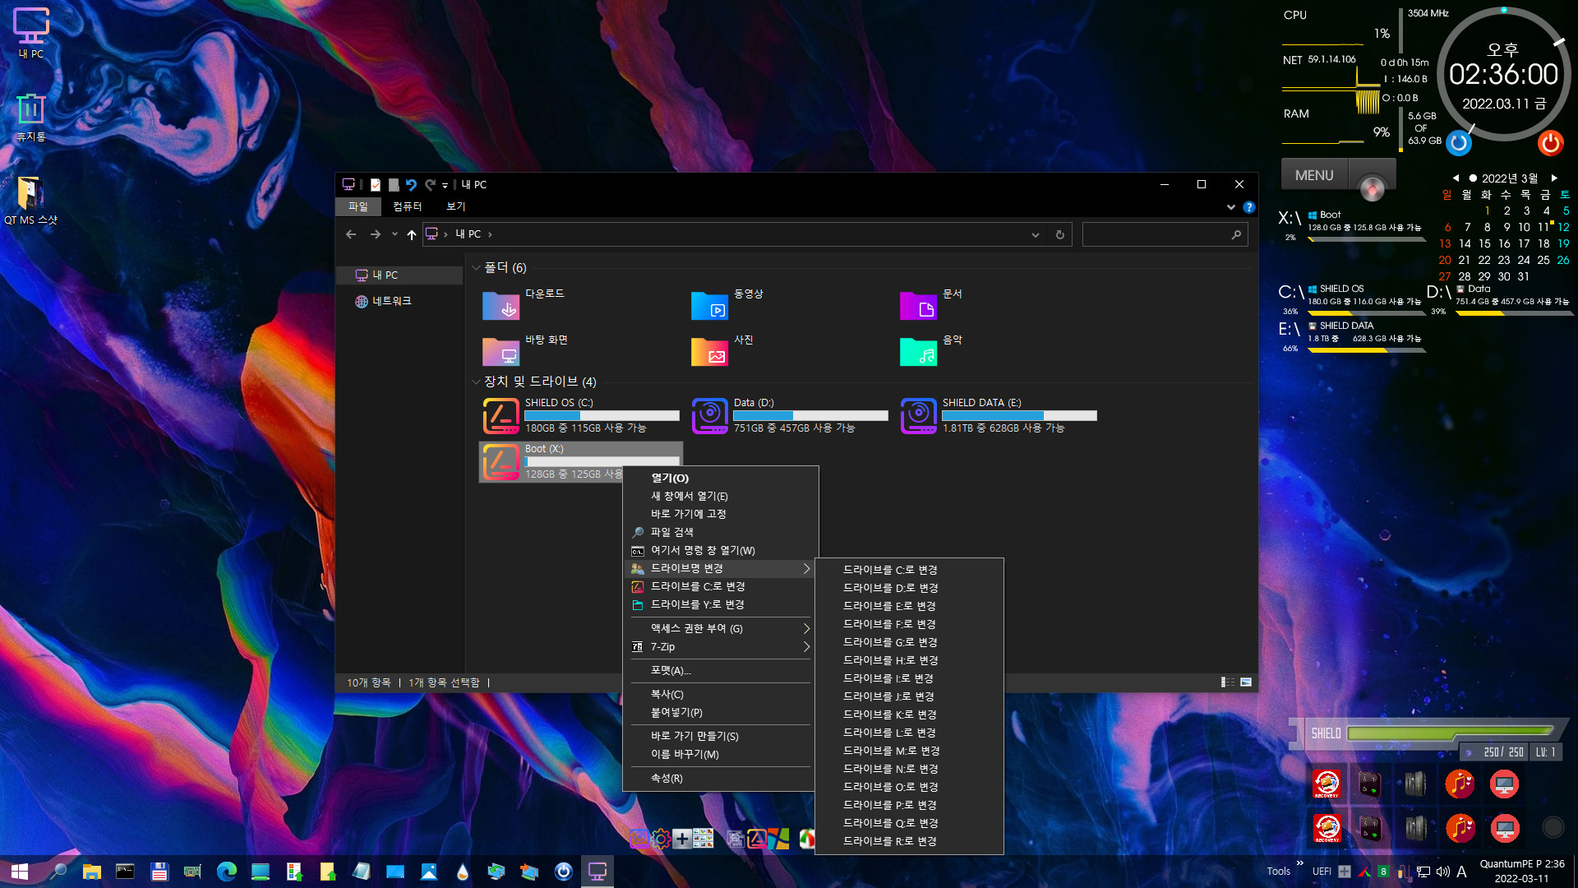Go to next month in calendar widget

[x=1554, y=178]
